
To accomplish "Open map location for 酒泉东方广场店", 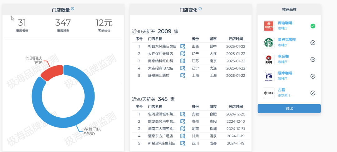I will (x=183, y=136).
